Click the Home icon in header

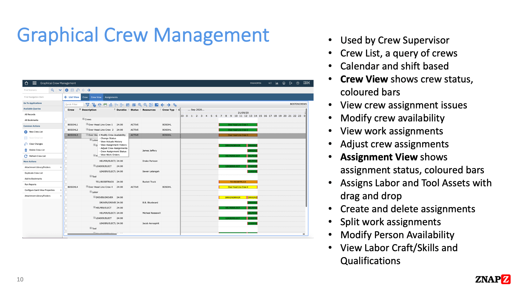tap(26, 83)
